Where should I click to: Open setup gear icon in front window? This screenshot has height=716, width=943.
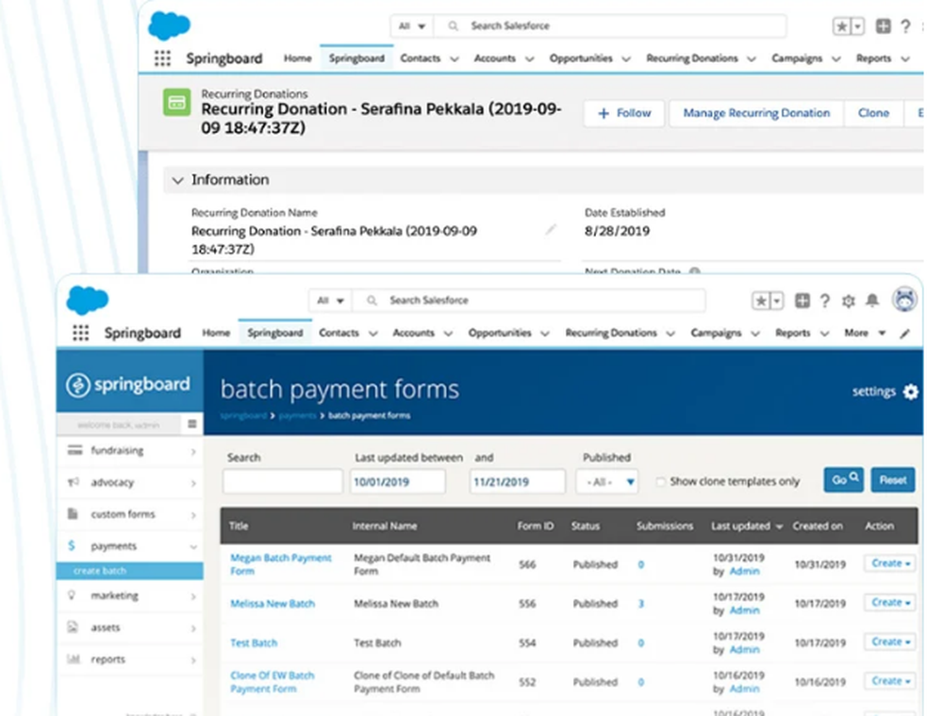click(x=848, y=301)
